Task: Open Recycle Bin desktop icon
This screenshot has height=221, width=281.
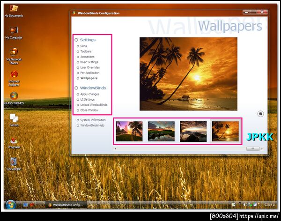Action: click(14, 164)
